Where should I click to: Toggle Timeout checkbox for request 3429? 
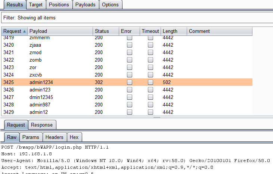point(151,112)
